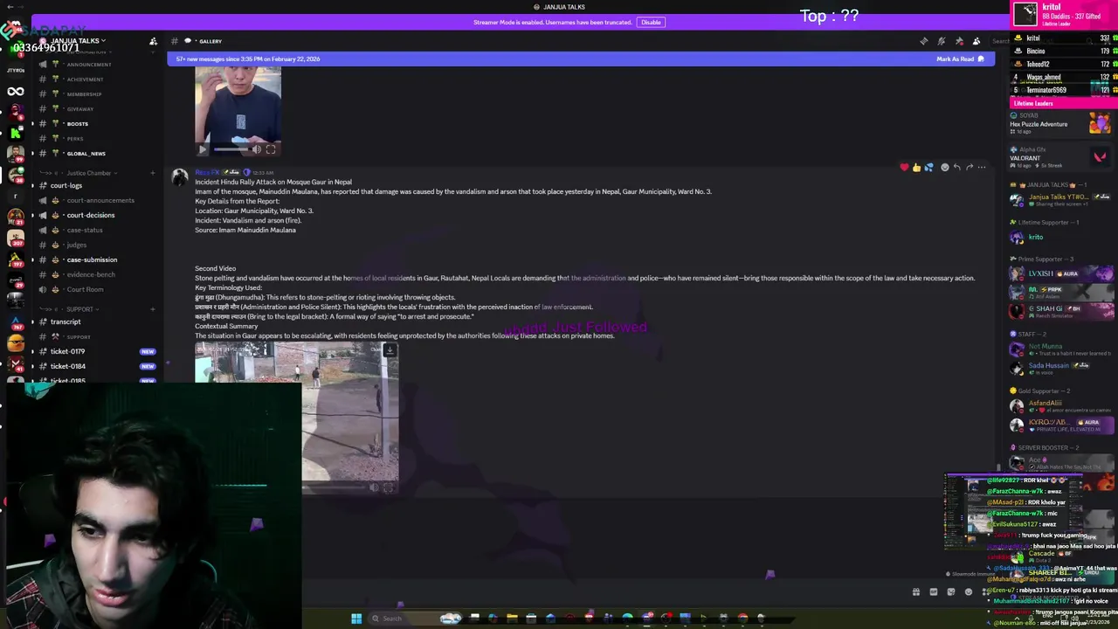
Task: Open the add reaction emoji picker
Action: tap(944, 167)
